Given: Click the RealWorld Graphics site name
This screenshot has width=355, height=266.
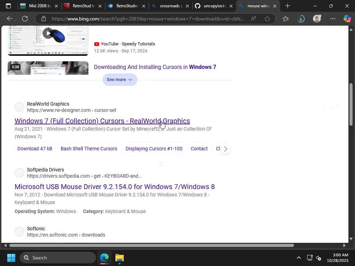Looking at the screenshot, I should tap(48, 104).
